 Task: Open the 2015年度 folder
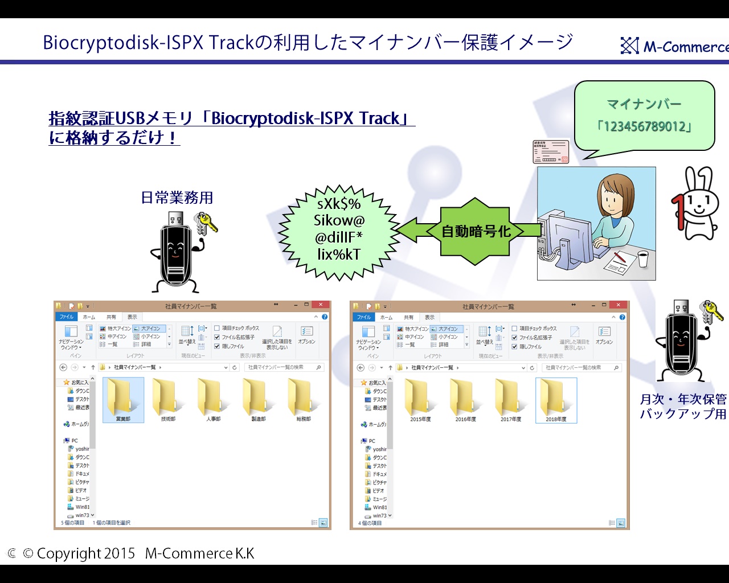420,400
